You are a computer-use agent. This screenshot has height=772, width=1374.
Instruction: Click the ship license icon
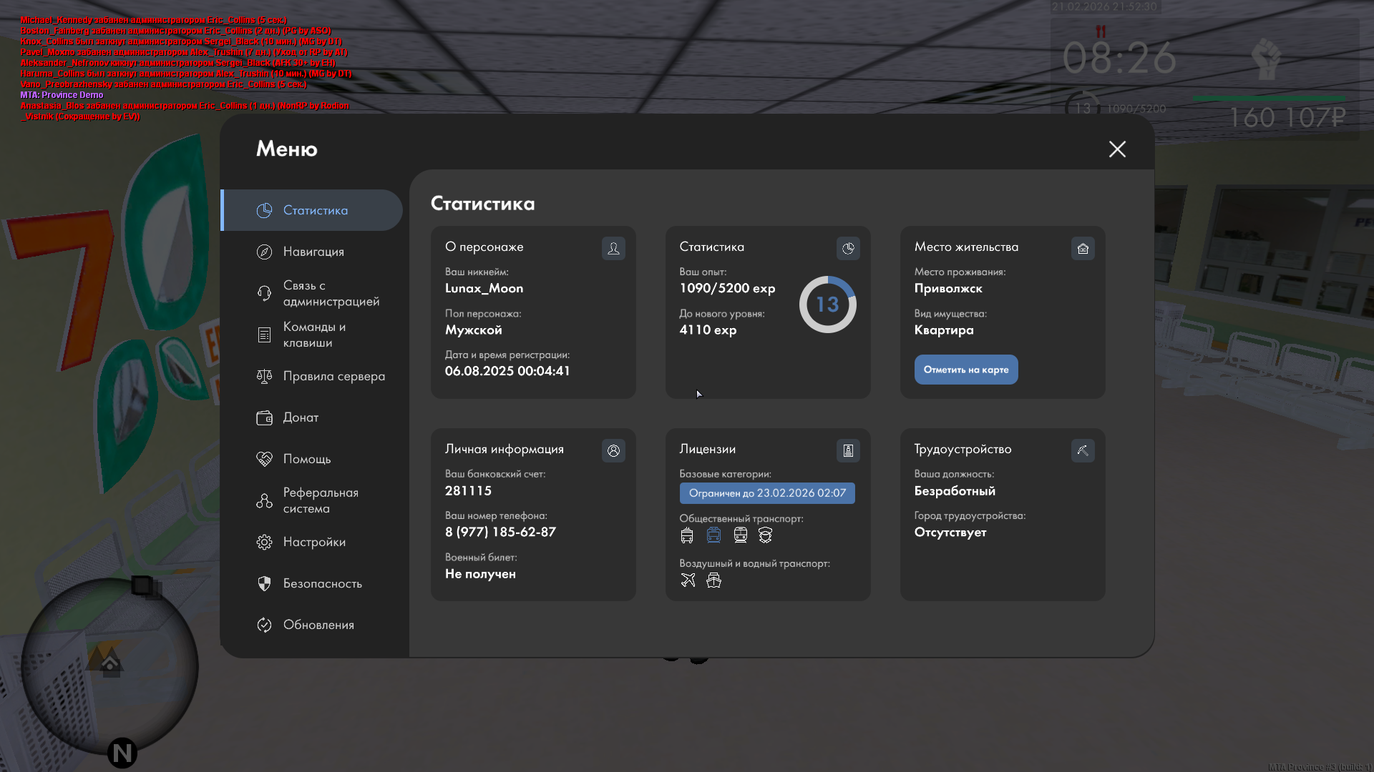tap(713, 580)
